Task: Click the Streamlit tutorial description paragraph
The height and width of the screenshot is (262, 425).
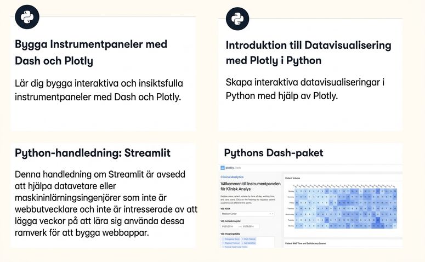Action: coord(106,203)
